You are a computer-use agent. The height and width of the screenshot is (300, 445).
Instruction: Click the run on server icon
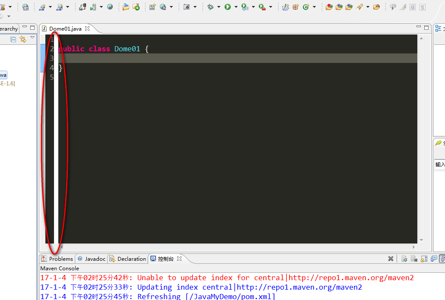pos(93,7)
